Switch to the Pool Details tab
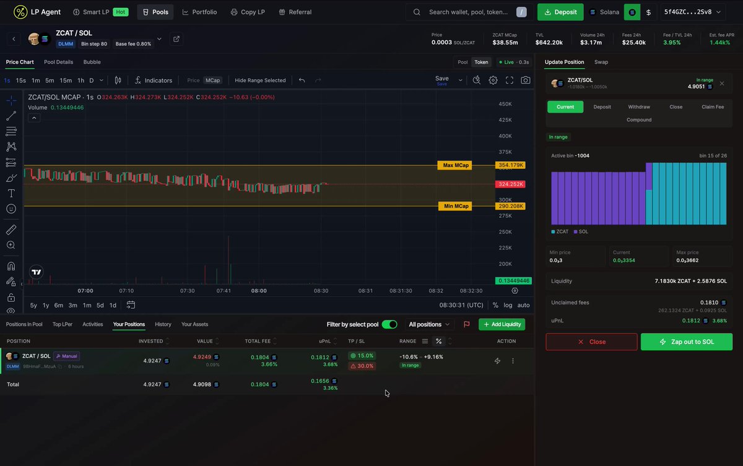The image size is (743, 466). click(x=58, y=62)
